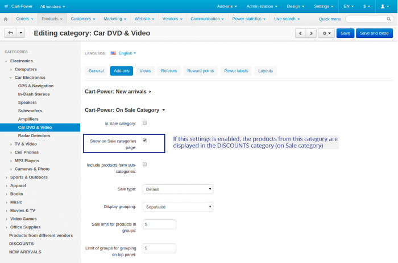The height and width of the screenshot is (263, 398).
Task: Open the Products menu
Action: click(52, 19)
